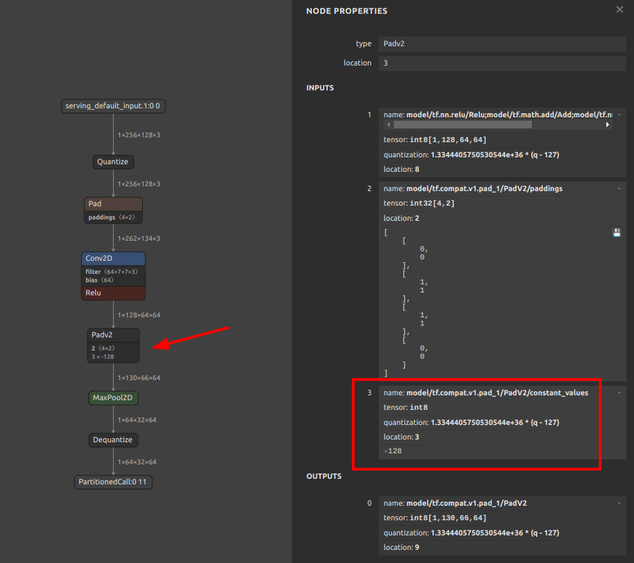Select the MaxPool2D node
Screen dimensions: 634x563
pos(113,398)
